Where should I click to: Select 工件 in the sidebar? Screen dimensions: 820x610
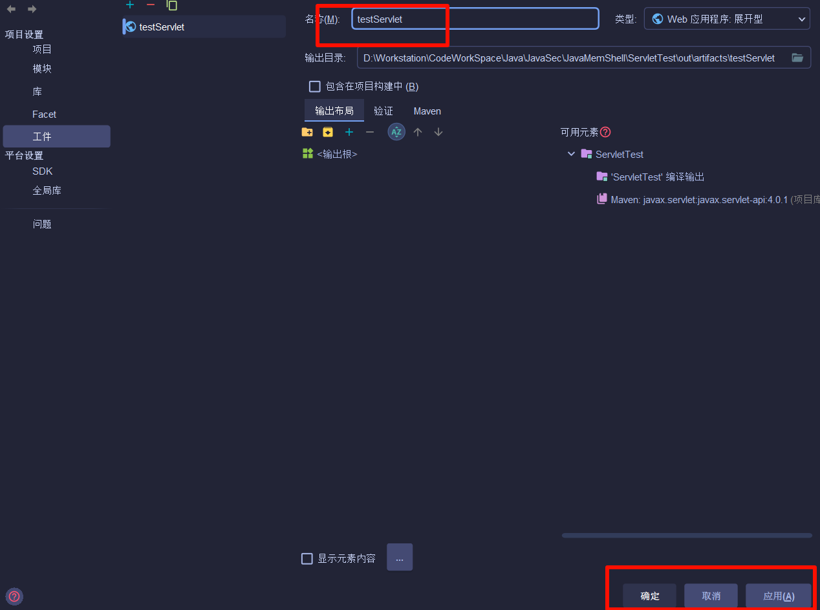point(57,136)
